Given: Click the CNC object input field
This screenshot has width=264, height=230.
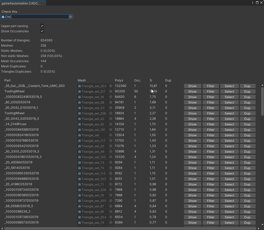Looking at the screenshot, I should pos(35,17).
